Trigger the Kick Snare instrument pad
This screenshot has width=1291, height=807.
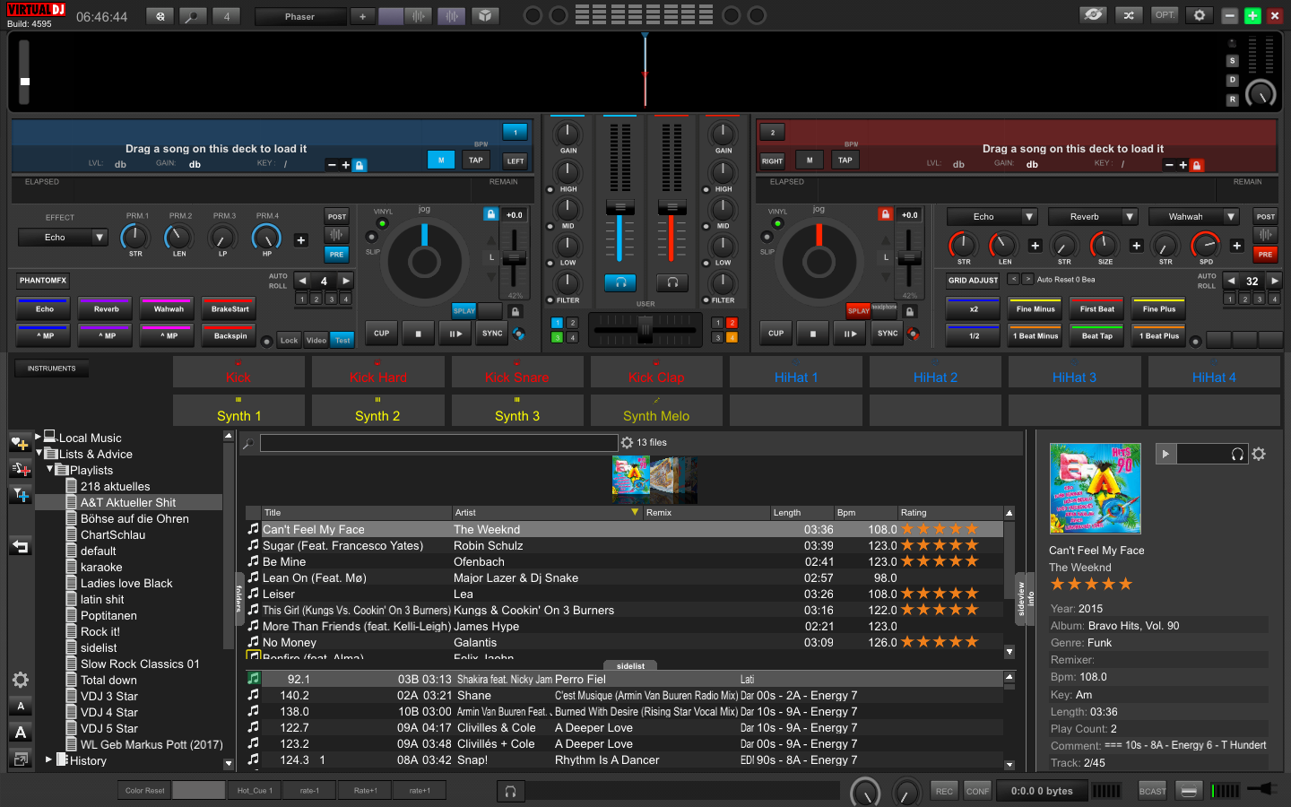tap(517, 372)
